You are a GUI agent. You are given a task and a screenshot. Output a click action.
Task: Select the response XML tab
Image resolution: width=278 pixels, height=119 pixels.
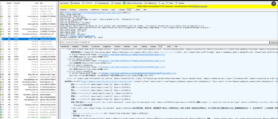tap(176, 47)
